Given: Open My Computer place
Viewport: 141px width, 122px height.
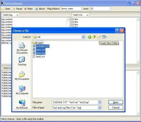Looking at the screenshot, I should click(x=22, y=90).
